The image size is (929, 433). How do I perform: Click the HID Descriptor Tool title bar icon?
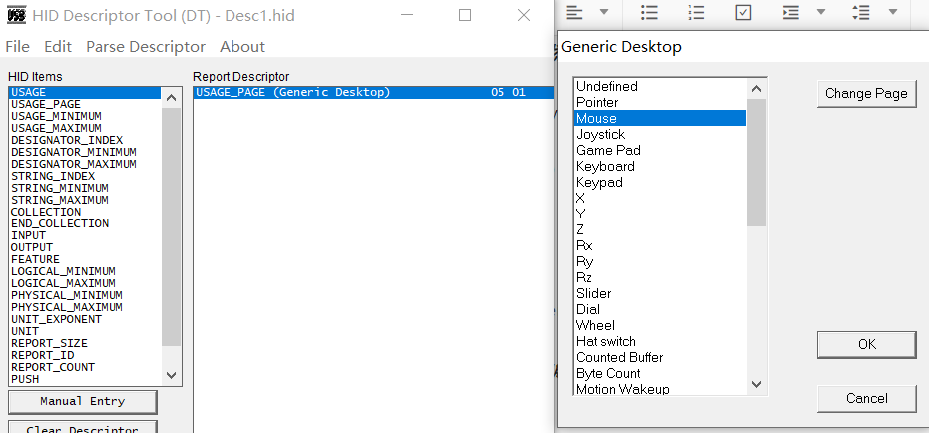16,16
